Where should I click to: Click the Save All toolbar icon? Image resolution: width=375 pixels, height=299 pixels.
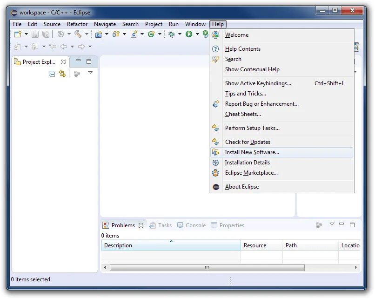pos(46,34)
